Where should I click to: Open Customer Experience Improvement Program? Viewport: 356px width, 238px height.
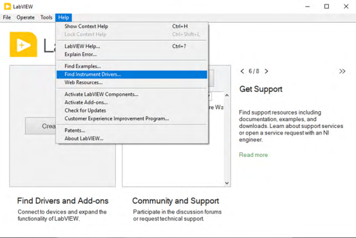(x=132, y=118)
